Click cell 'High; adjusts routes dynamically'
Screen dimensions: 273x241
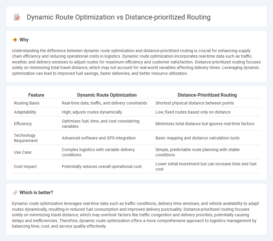coord(107,112)
